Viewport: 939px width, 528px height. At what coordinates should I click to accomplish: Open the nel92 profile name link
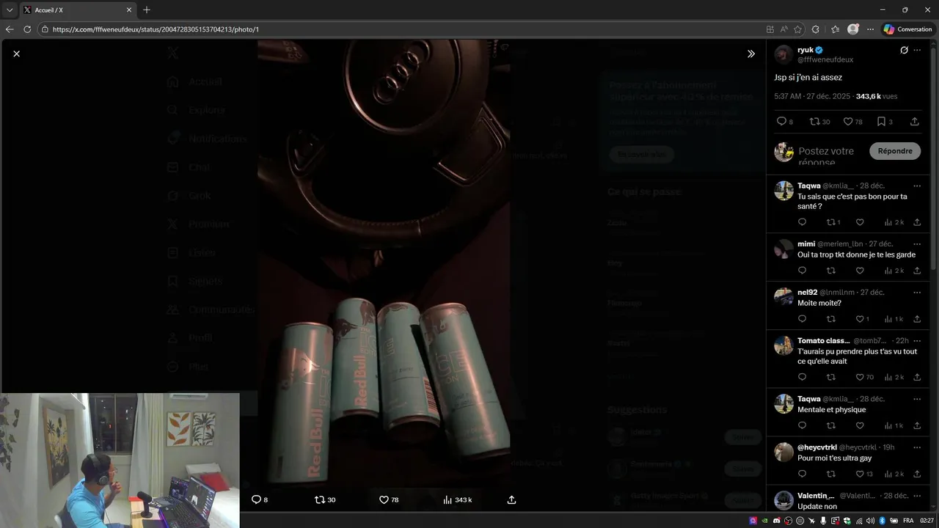tap(807, 292)
